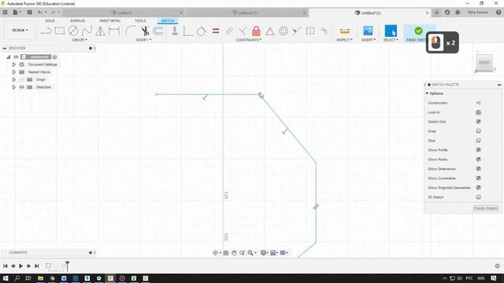
Task: Apply the Curvature constraint
Action: (x=324, y=31)
